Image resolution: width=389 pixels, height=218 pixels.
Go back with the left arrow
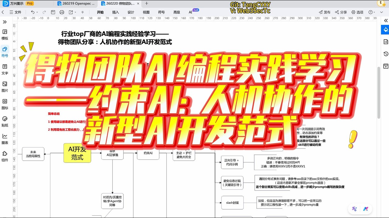pyautogui.click(x=3, y=12)
